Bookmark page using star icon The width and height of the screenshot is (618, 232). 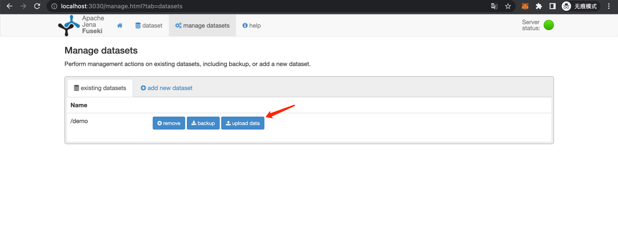point(508,6)
